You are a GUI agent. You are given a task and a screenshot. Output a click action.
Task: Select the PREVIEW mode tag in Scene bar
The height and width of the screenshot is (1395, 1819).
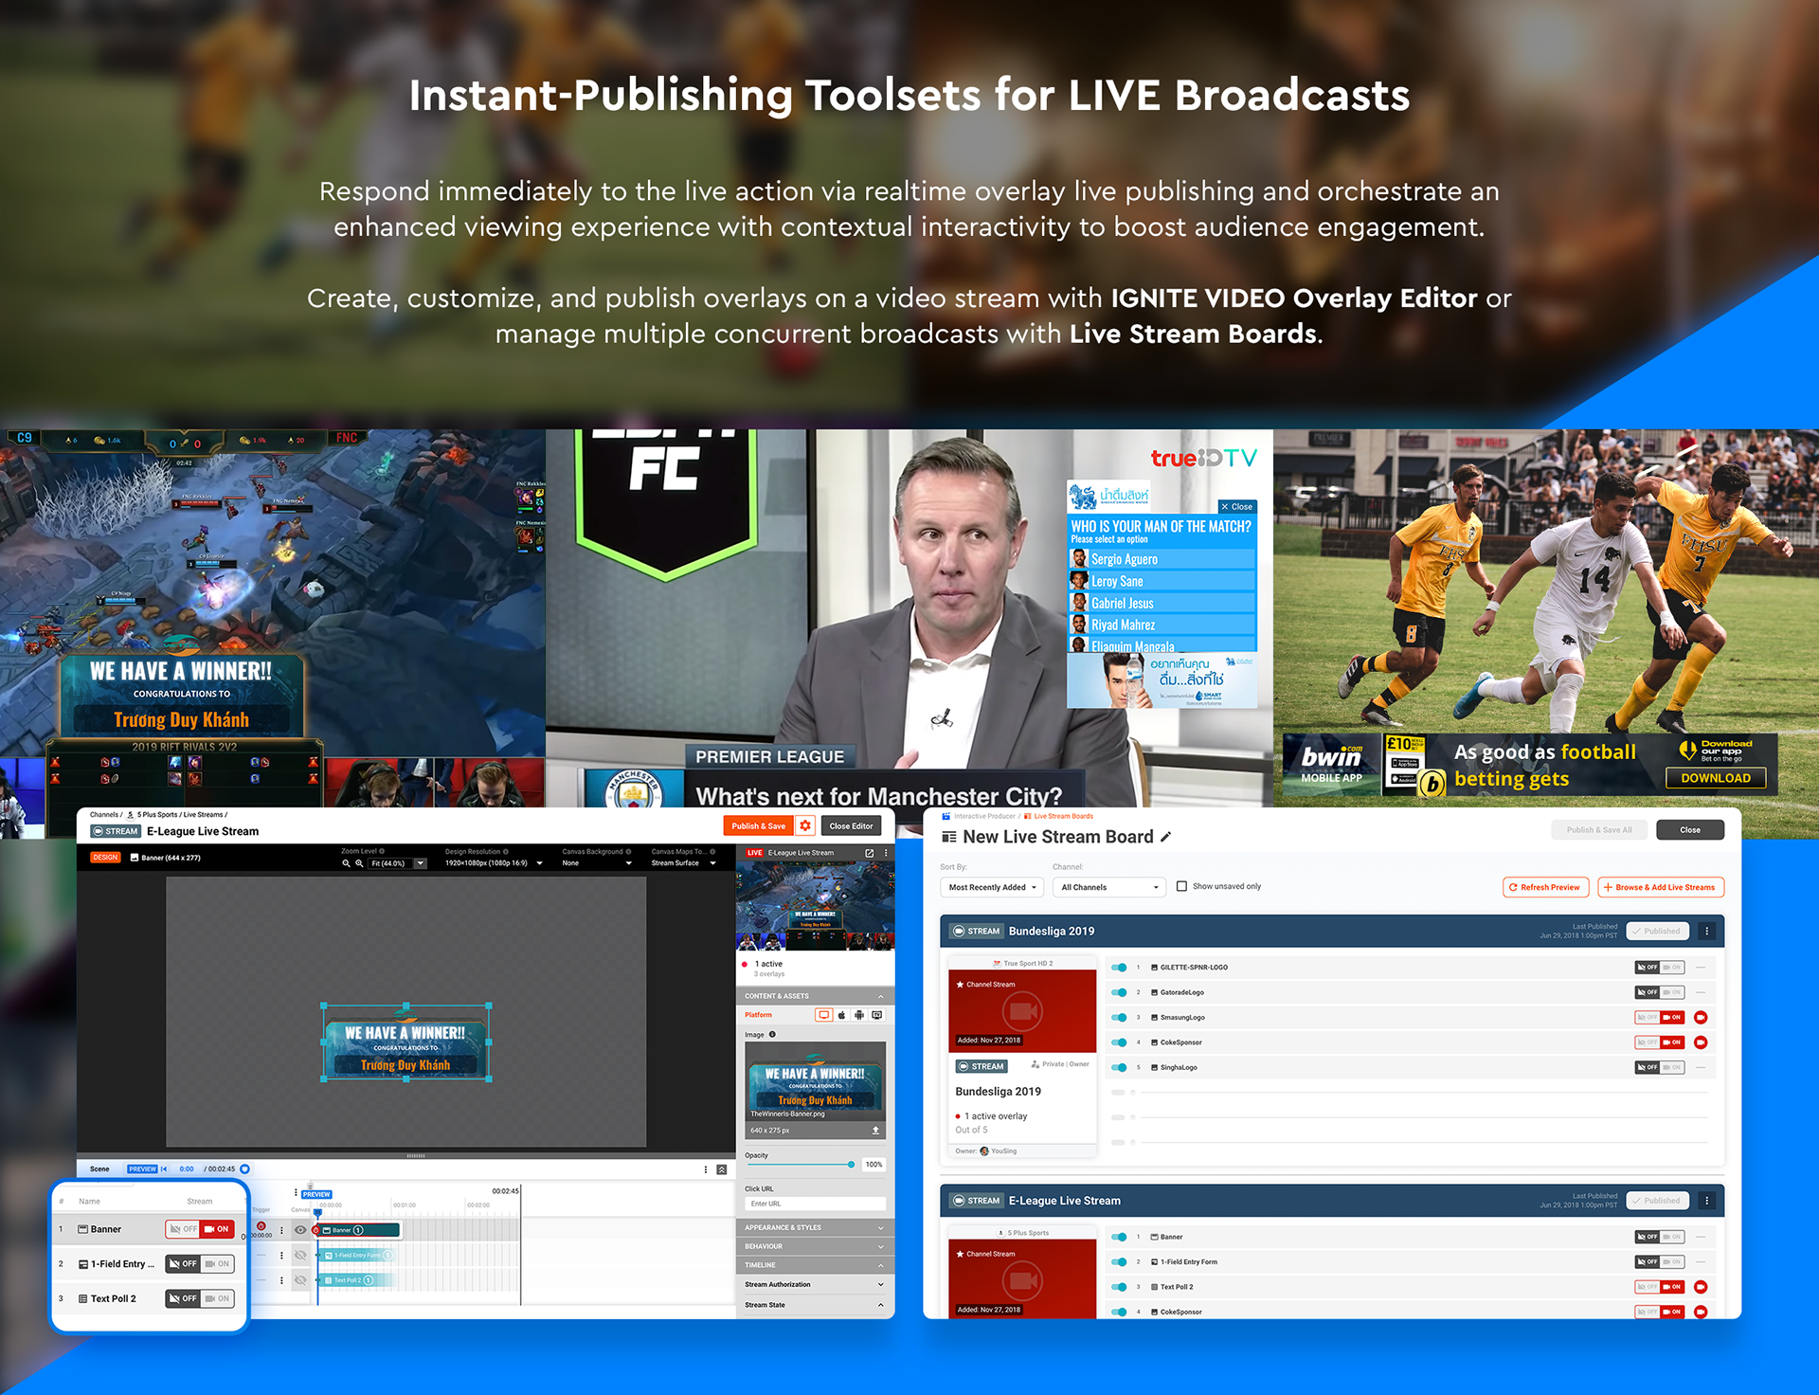[142, 1169]
